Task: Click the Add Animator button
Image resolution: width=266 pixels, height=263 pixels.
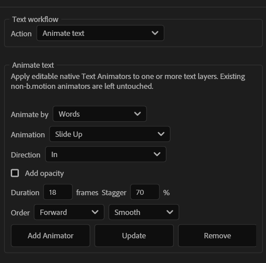Action: pos(50,236)
